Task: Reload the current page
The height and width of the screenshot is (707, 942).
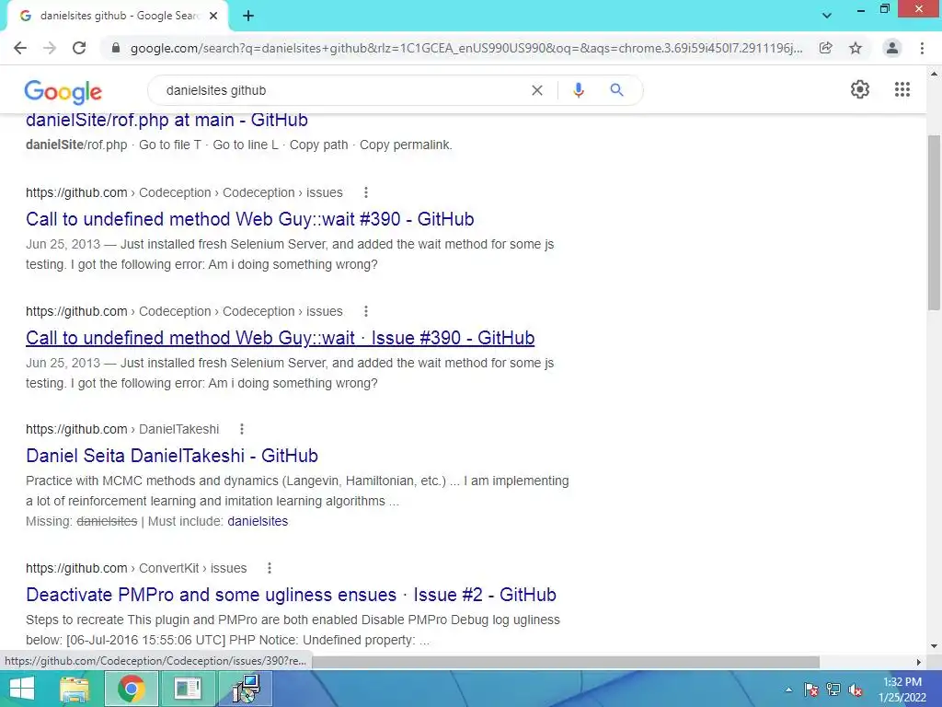Action: (x=79, y=48)
